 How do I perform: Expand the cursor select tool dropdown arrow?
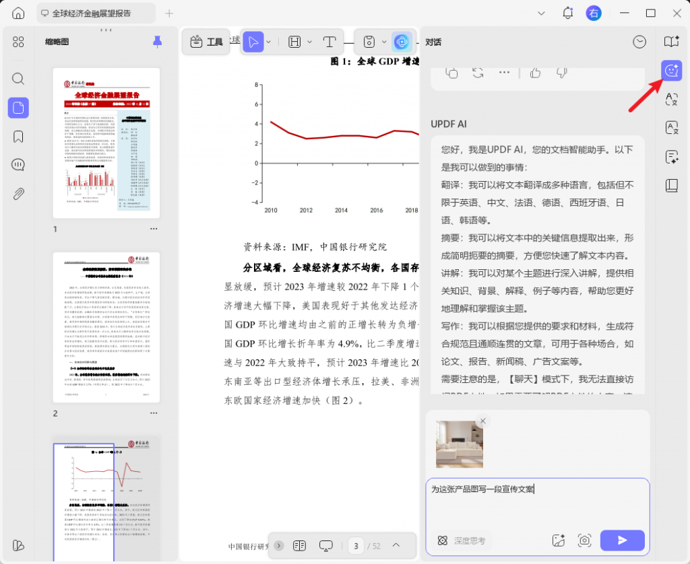[x=269, y=42]
